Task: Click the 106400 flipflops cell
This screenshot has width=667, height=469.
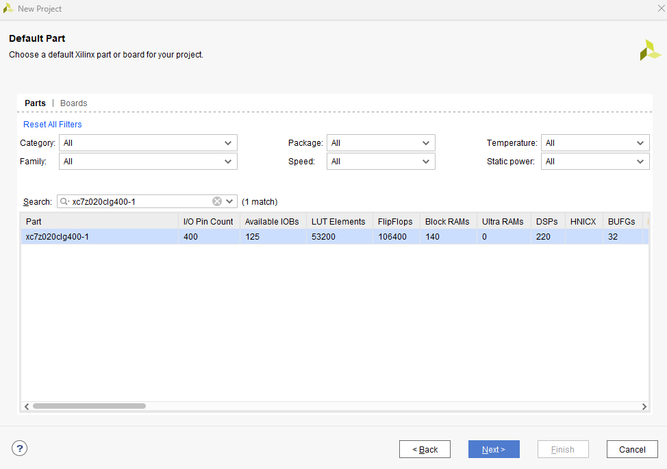Action: click(x=396, y=237)
